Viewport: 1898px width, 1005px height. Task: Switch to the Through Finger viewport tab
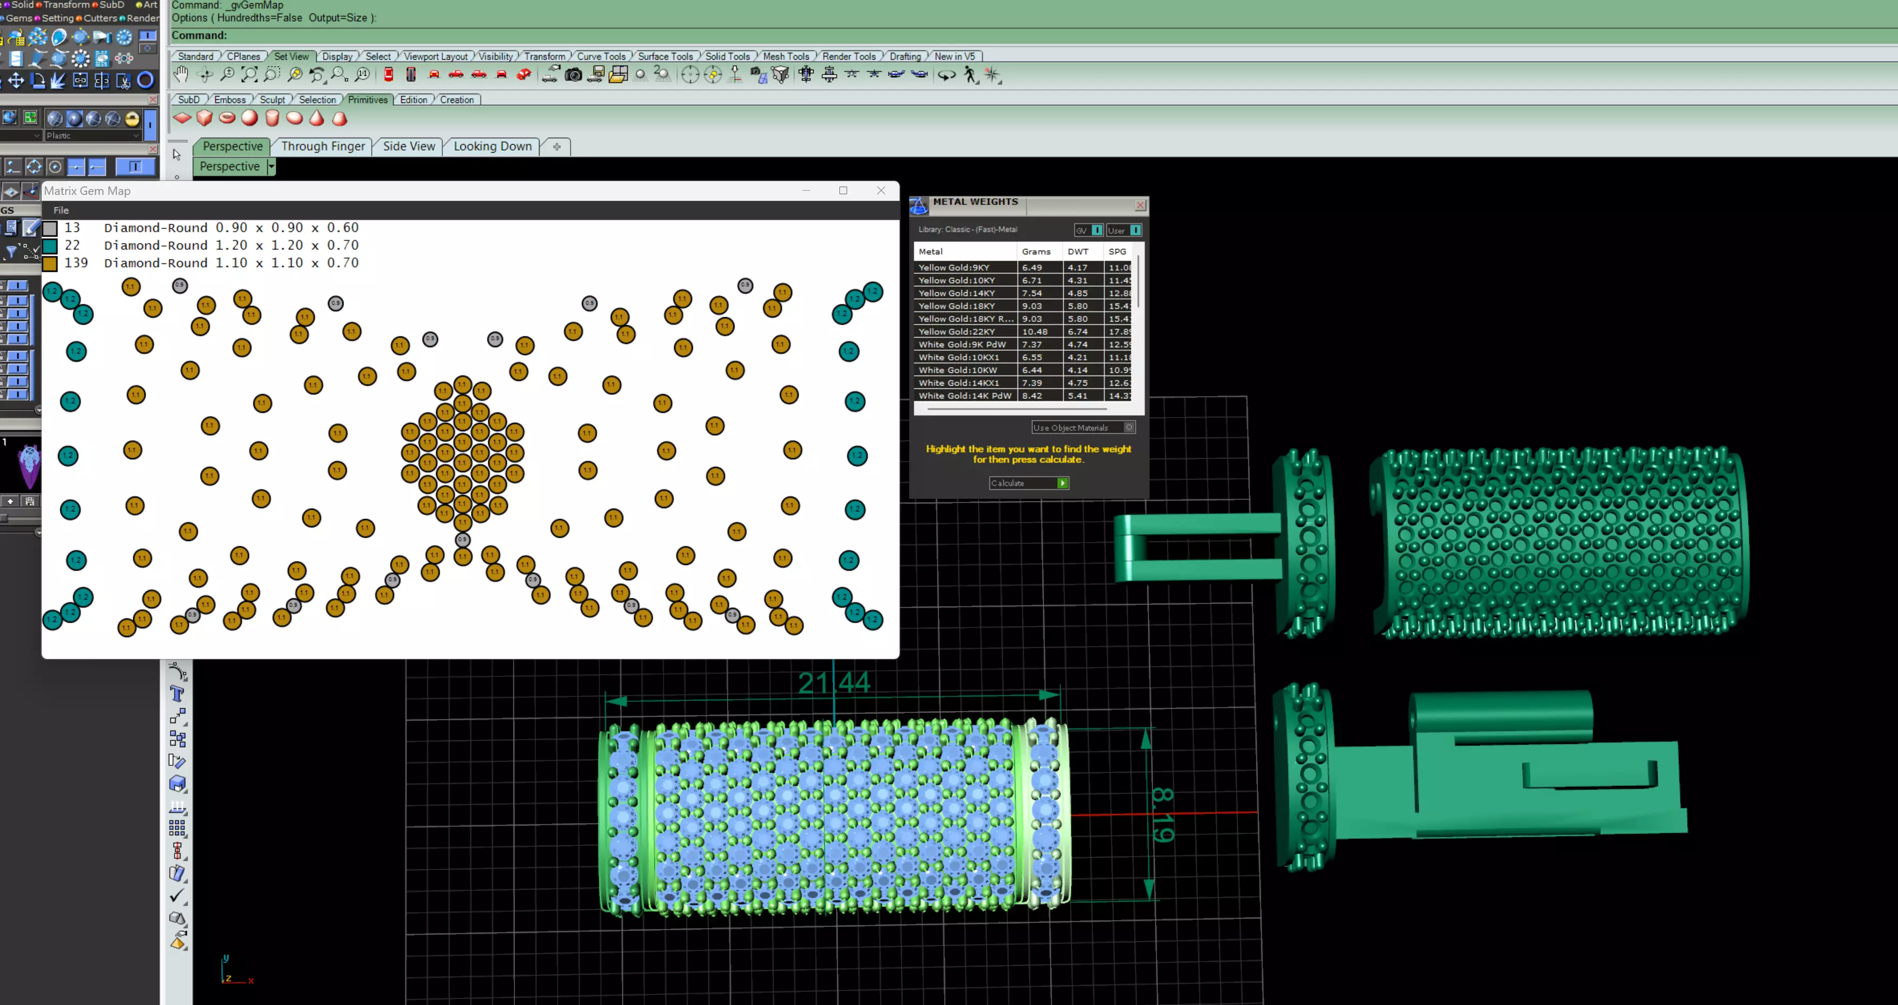[323, 146]
